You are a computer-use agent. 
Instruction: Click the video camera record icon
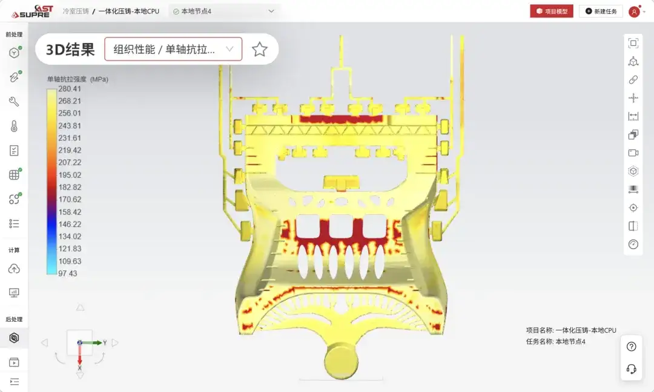633,153
